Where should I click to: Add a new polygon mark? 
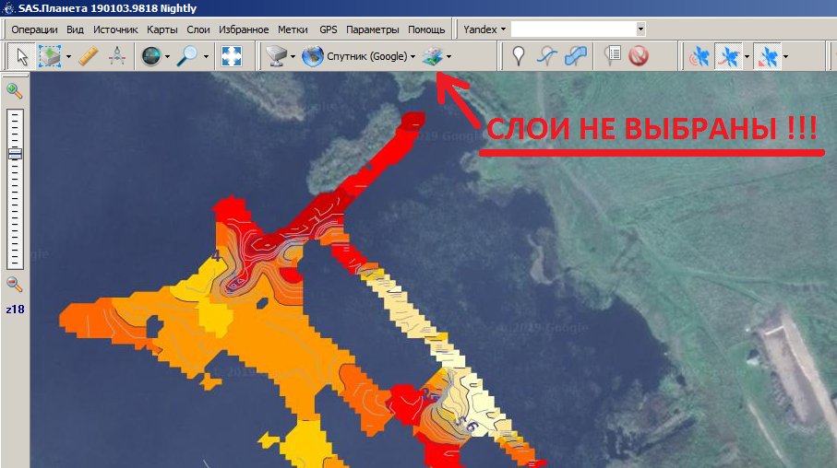coord(576,57)
